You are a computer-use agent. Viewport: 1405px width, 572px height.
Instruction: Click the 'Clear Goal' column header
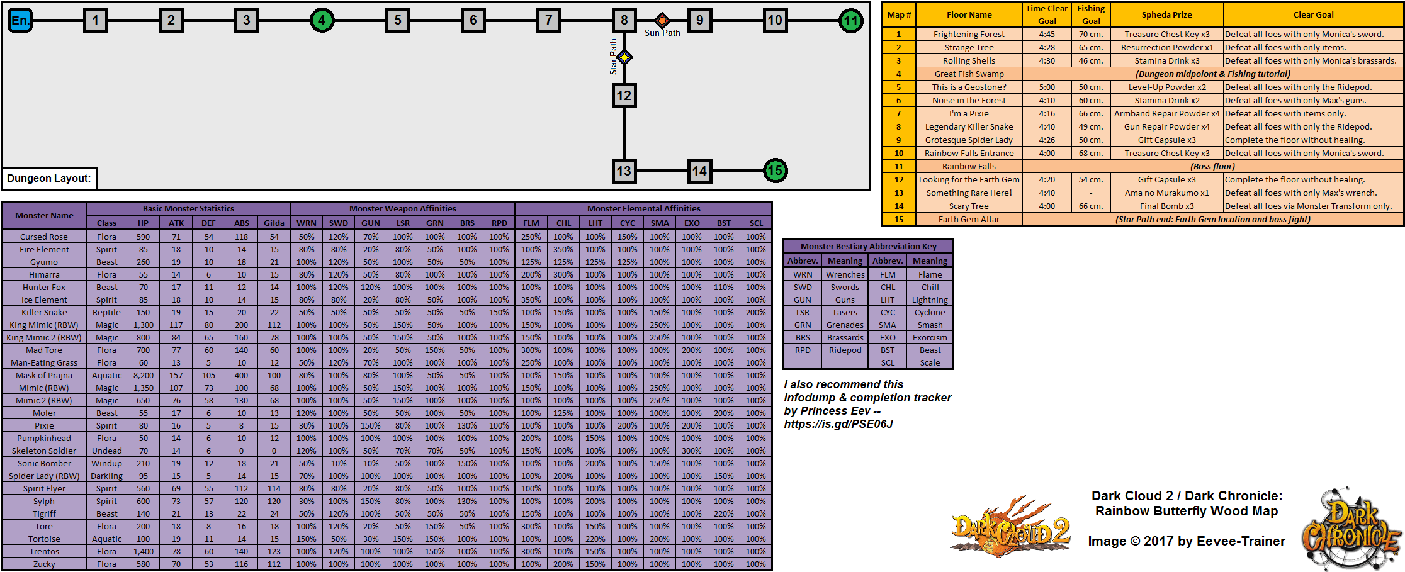(x=1314, y=14)
